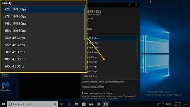Open the People icon in system tray
This screenshot has width=190, height=107.
pyautogui.click(x=158, y=104)
